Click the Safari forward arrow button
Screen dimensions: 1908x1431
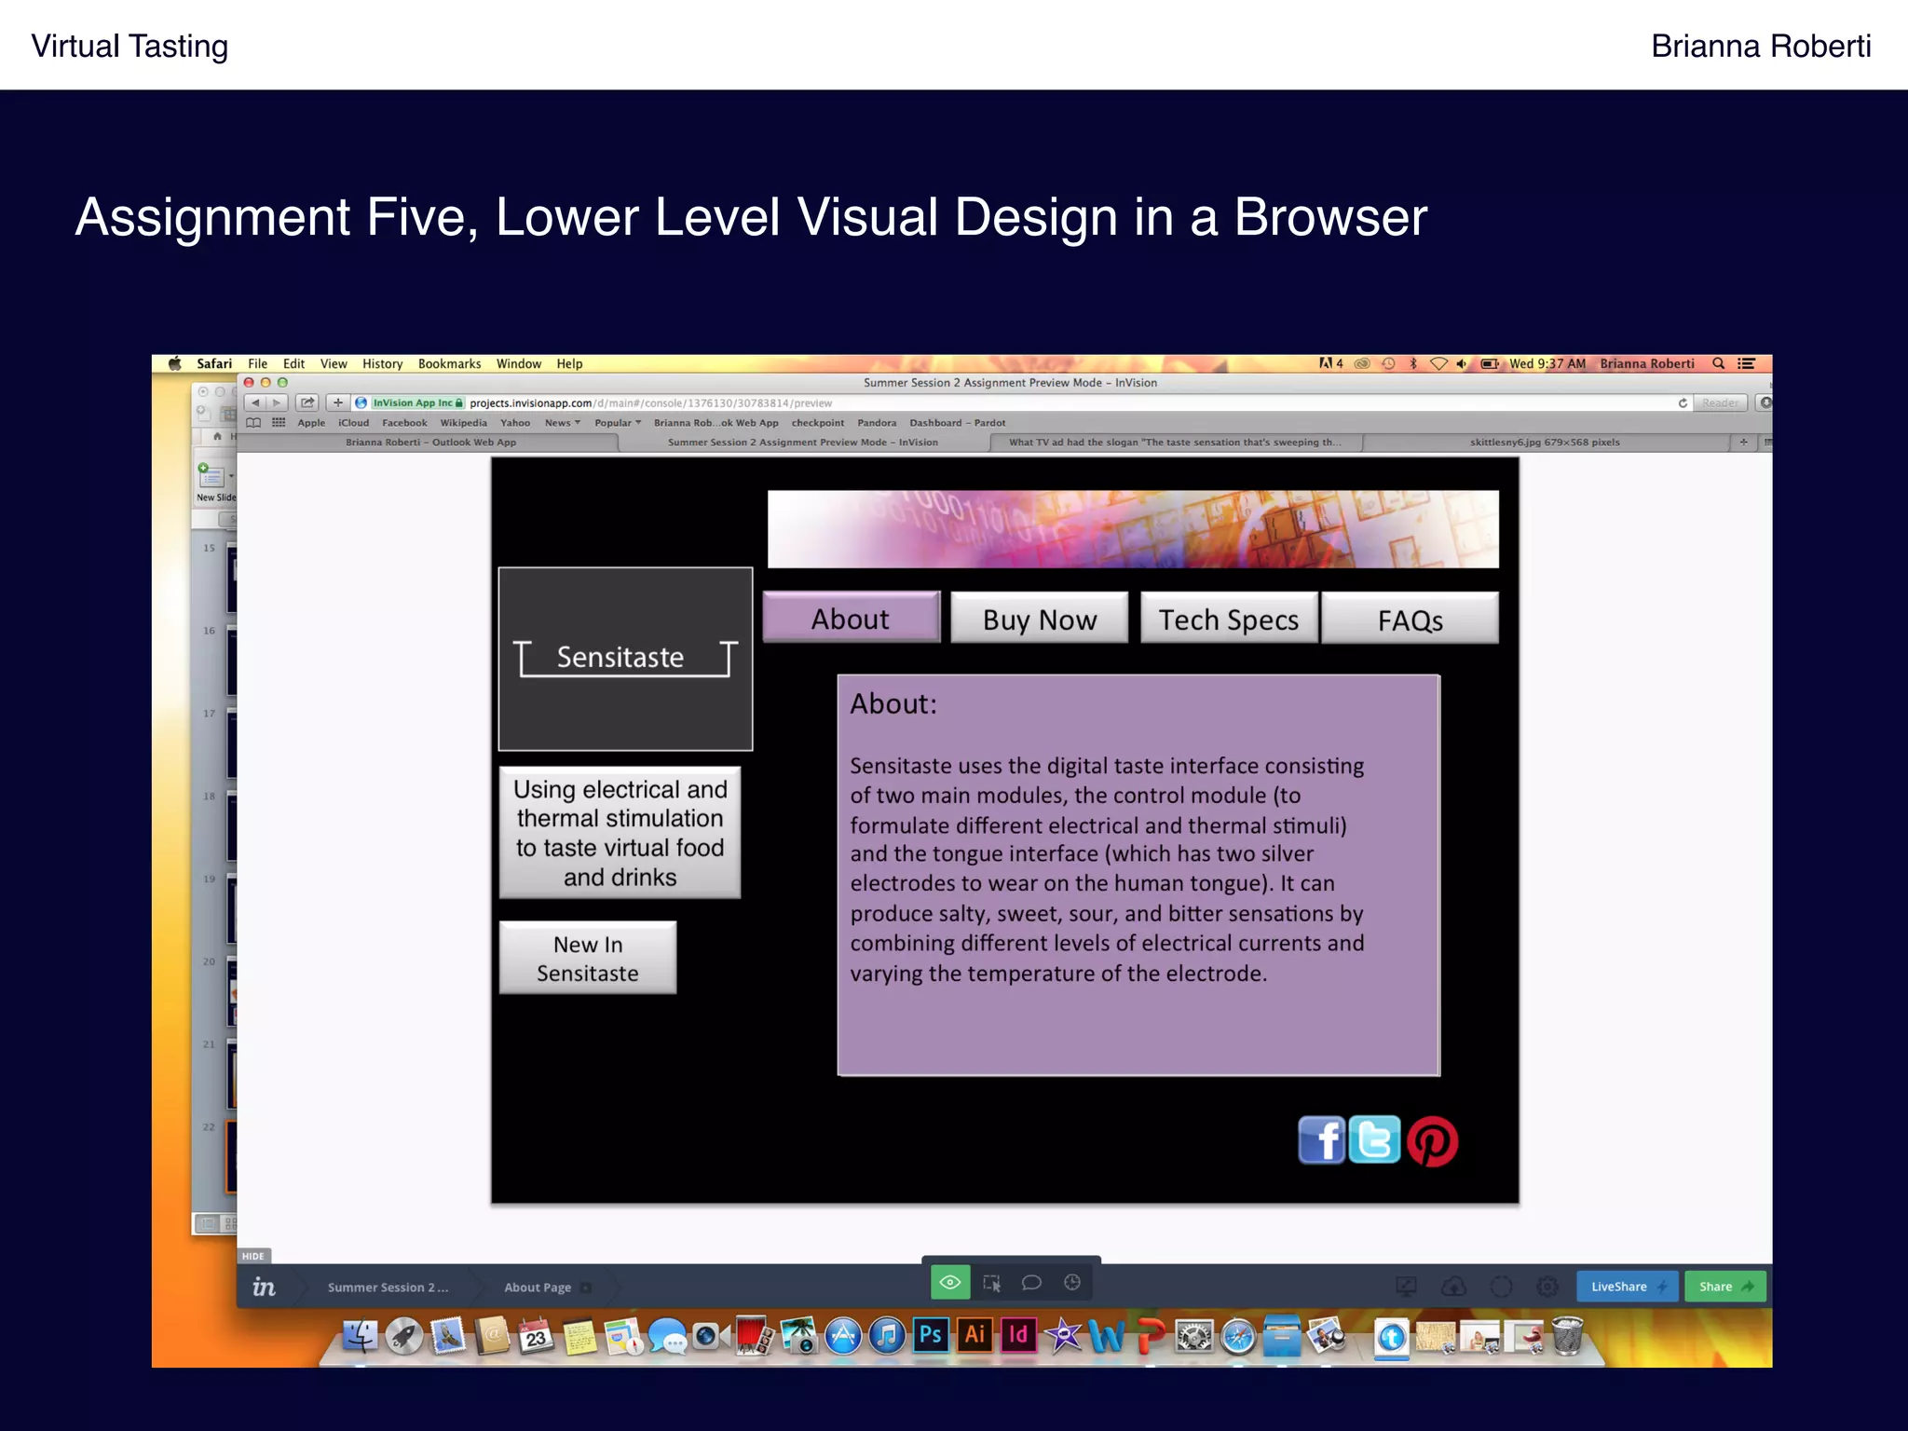tap(277, 402)
